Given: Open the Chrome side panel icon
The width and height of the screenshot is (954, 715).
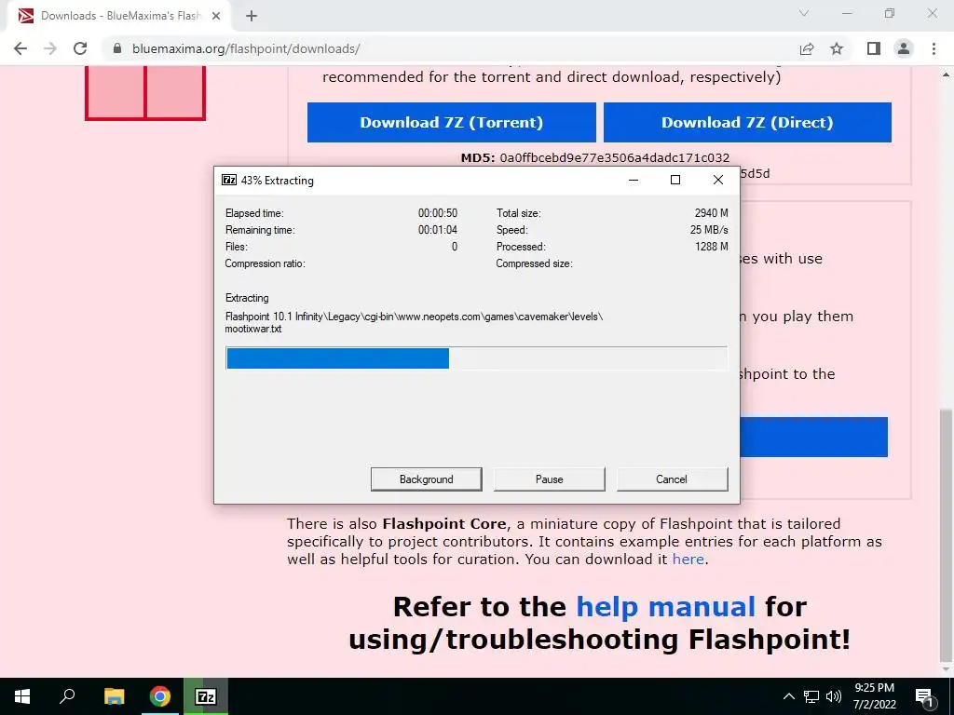Looking at the screenshot, I should [874, 48].
